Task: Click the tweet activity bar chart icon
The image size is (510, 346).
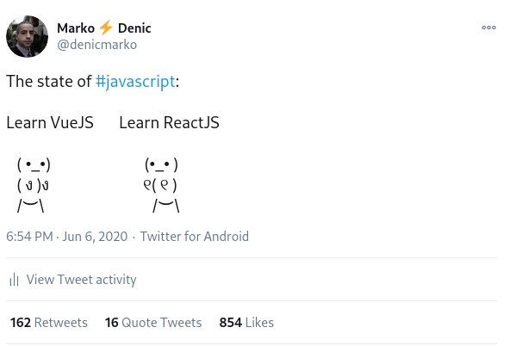Action: point(14,280)
